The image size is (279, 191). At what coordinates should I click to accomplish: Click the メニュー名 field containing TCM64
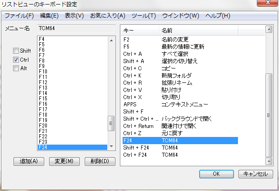(x=76, y=29)
